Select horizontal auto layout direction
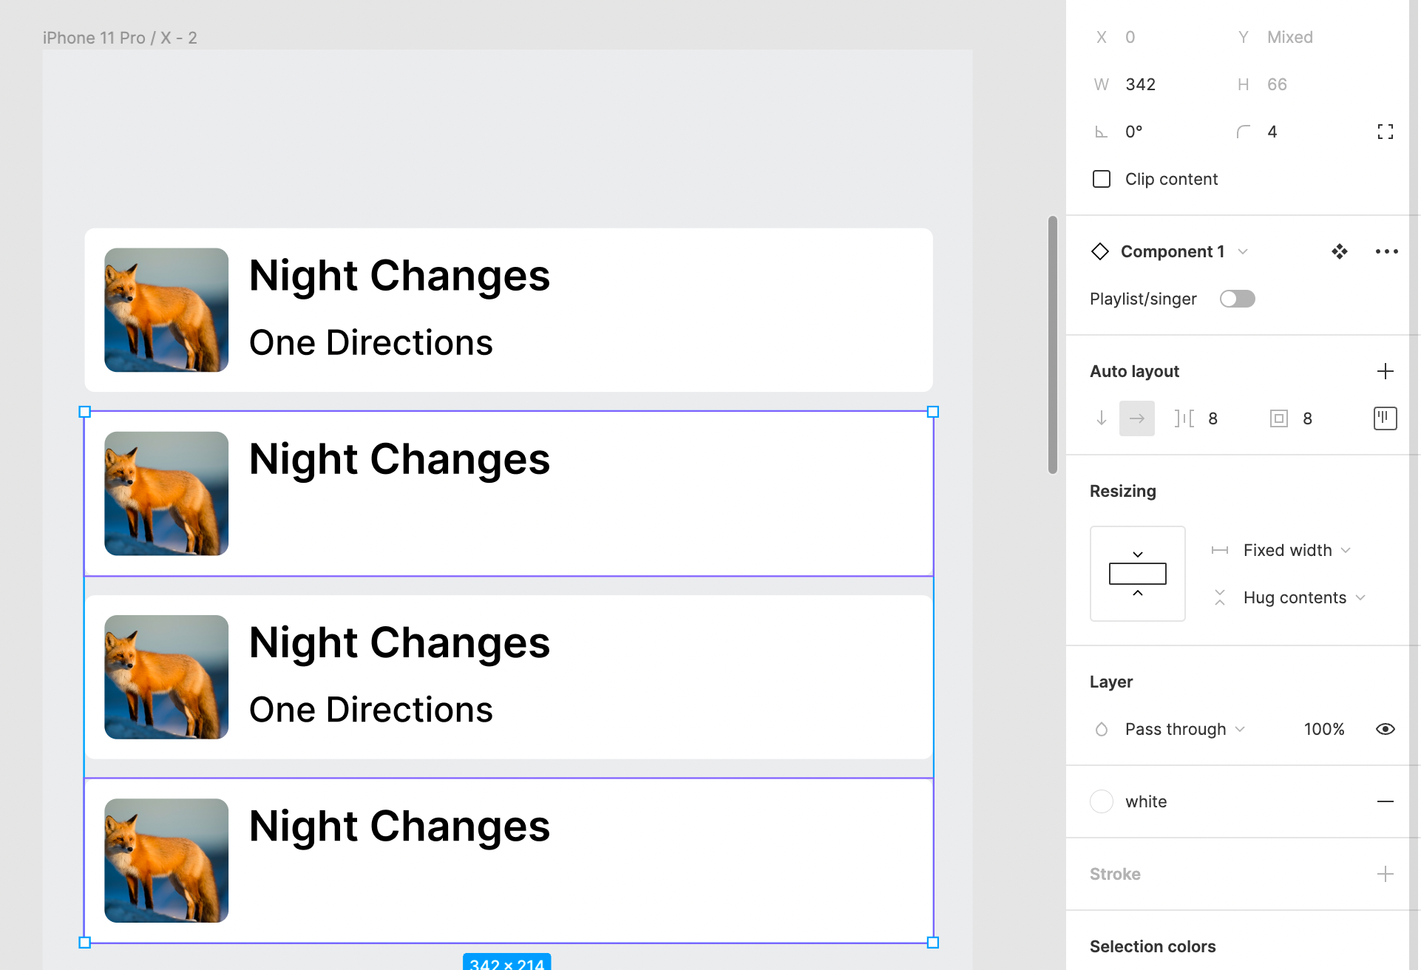 pos(1136,418)
